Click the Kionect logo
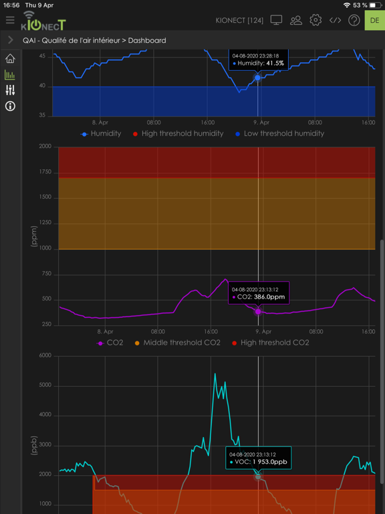The height and width of the screenshot is (514, 385). point(43,21)
